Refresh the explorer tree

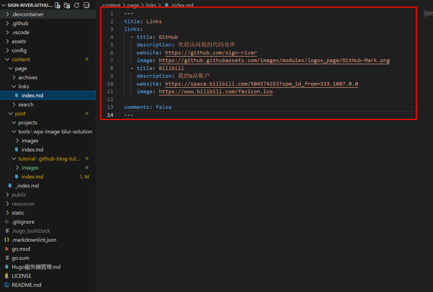[x=77, y=5]
